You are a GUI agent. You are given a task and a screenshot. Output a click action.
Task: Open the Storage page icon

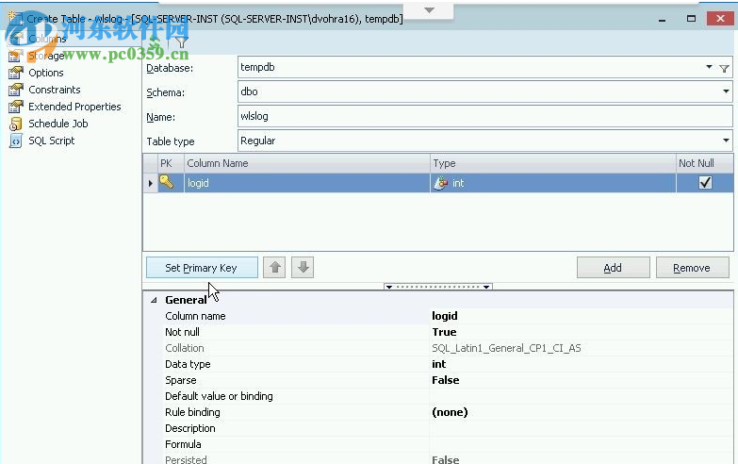[15, 56]
